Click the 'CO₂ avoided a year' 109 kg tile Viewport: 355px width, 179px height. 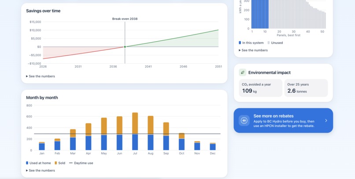pos(261,88)
